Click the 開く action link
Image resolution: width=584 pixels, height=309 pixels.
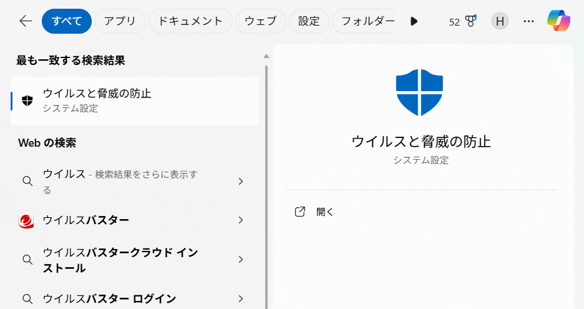click(x=325, y=212)
